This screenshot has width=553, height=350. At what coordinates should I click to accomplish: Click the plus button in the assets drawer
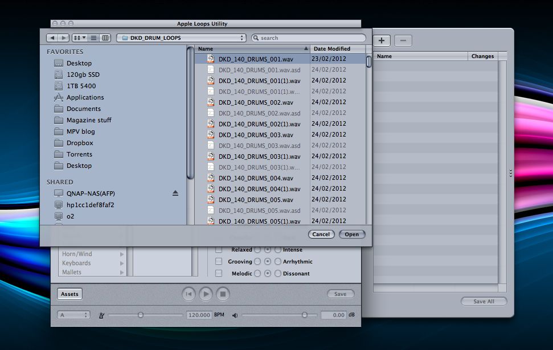click(381, 40)
